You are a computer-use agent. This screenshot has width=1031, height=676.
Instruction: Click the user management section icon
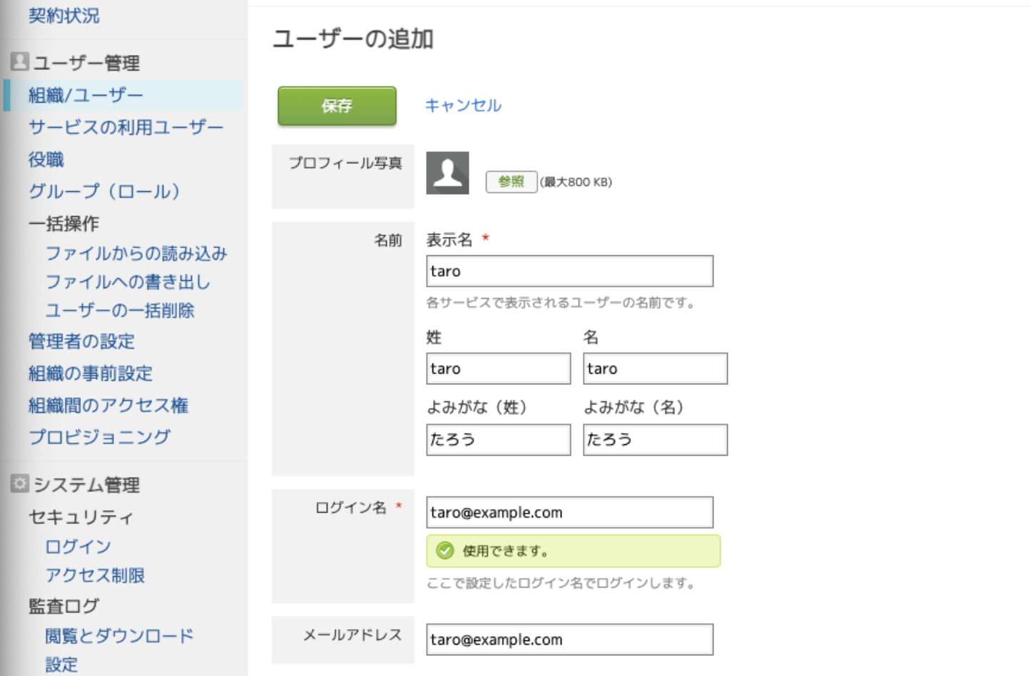(19, 62)
